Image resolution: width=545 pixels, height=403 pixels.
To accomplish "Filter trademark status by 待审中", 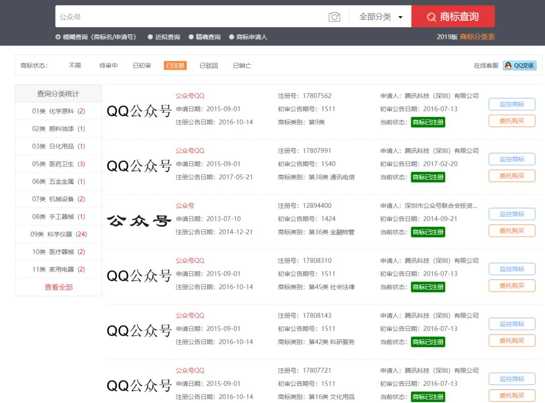I will [x=108, y=66].
